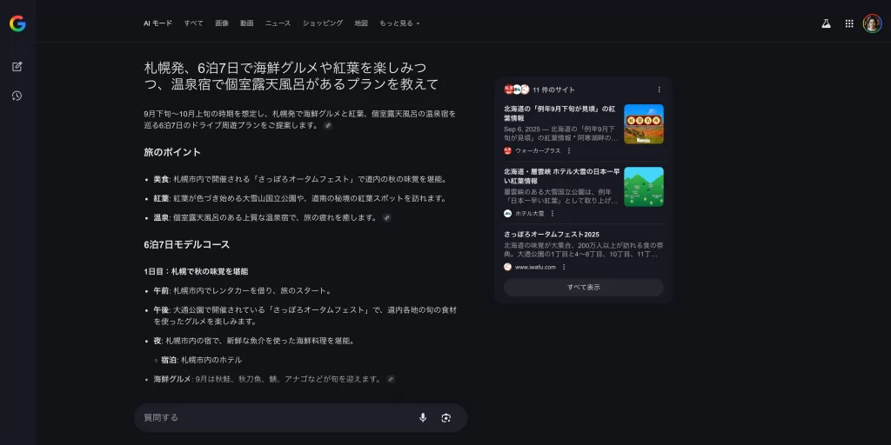891x445 pixels.
Task: Click the microphone voice search icon
Action: [x=423, y=418]
